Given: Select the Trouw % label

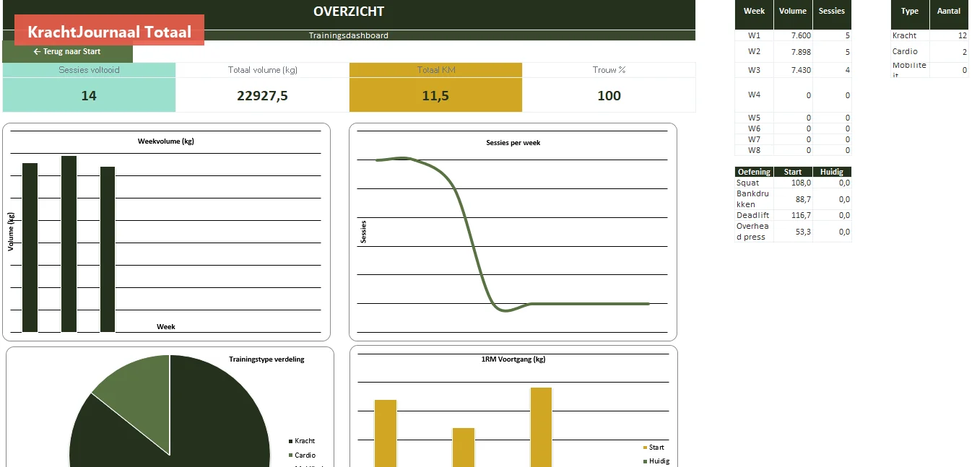Looking at the screenshot, I should [x=609, y=70].
